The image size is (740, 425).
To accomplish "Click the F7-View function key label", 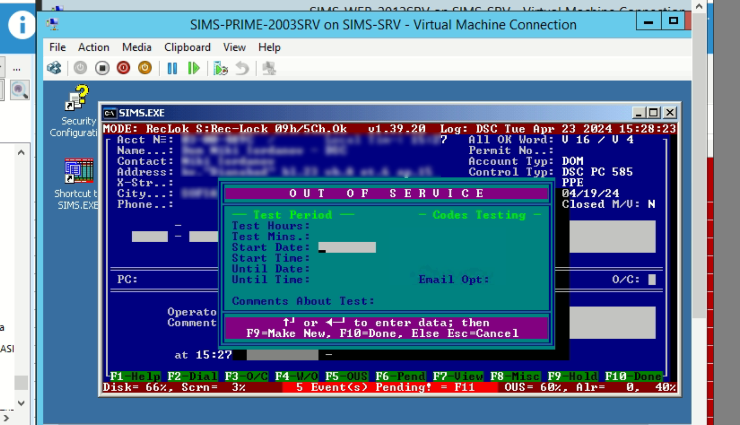I will (x=458, y=376).
